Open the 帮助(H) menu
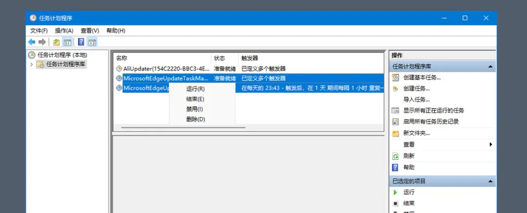The image size is (527, 213). [116, 31]
